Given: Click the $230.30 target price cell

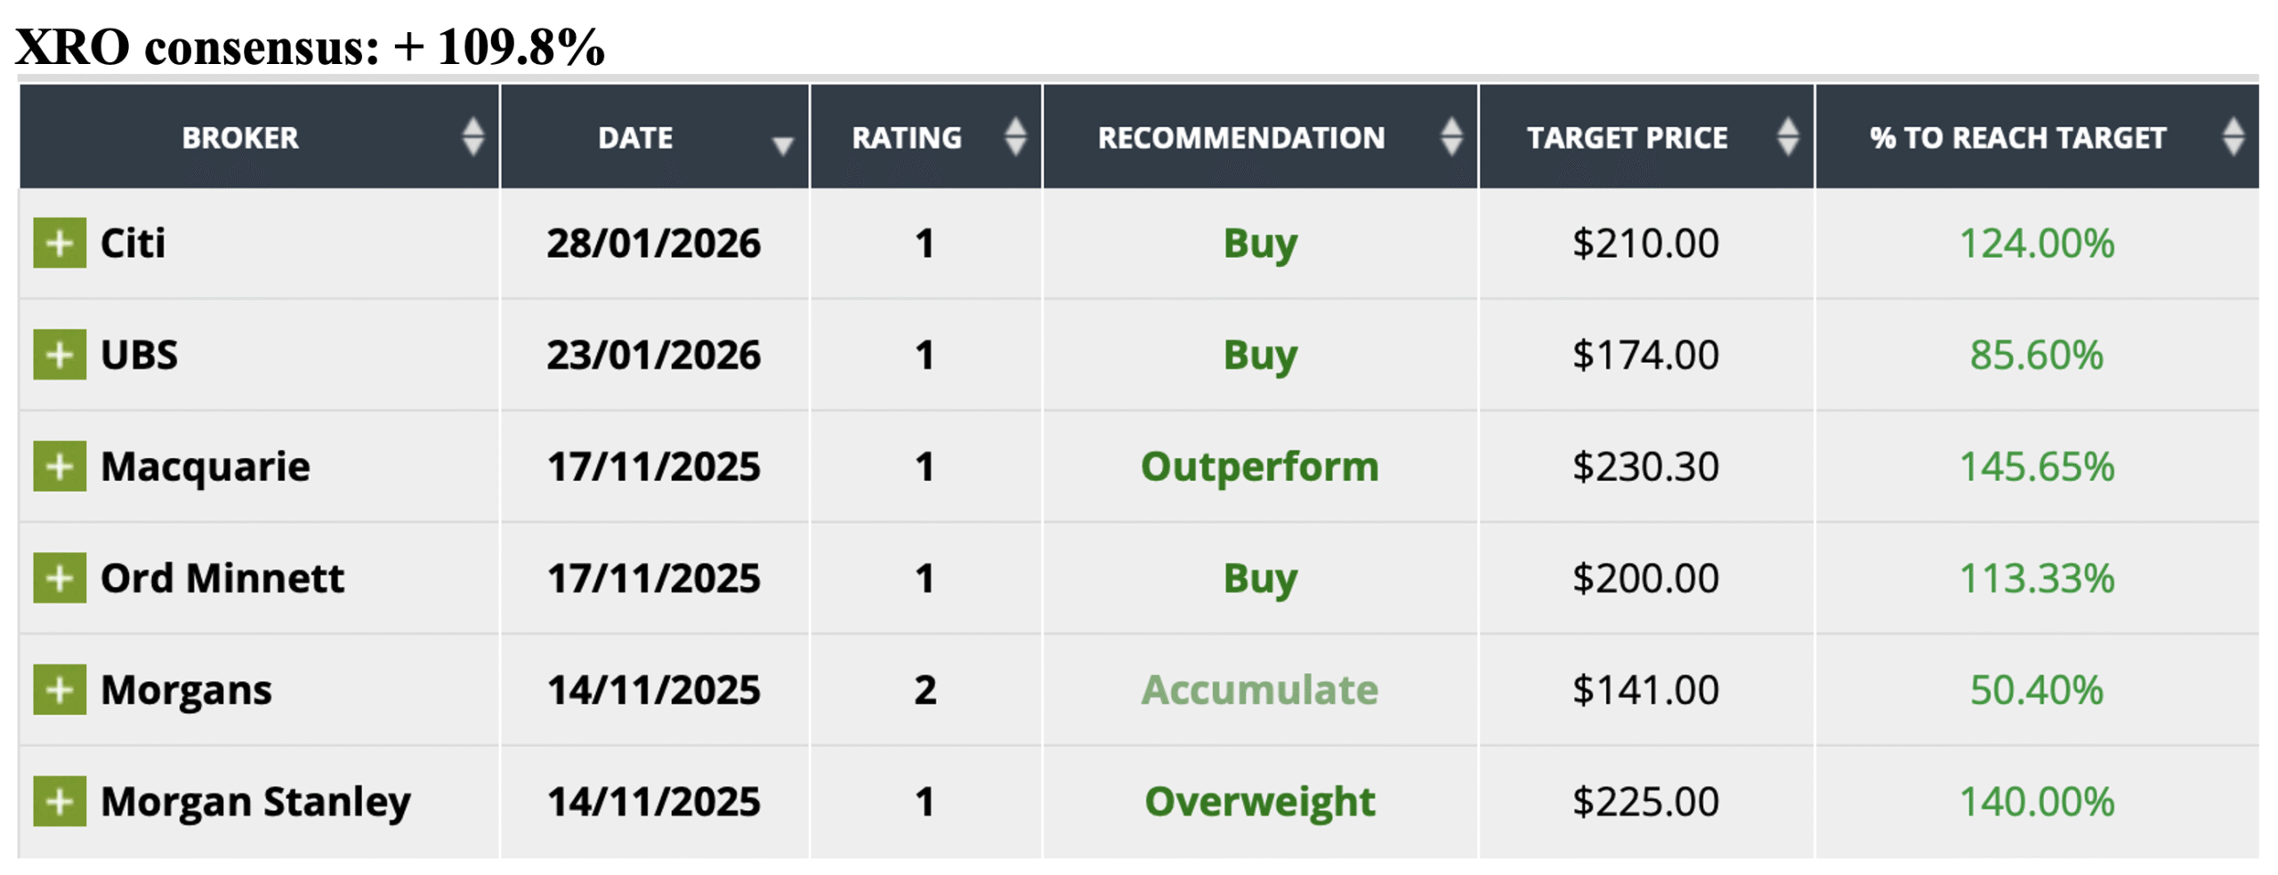Looking at the screenshot, I should point(1644,467).
